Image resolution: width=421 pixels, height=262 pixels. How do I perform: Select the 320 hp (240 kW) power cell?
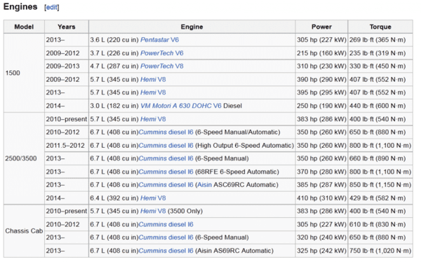pos(321,237)
